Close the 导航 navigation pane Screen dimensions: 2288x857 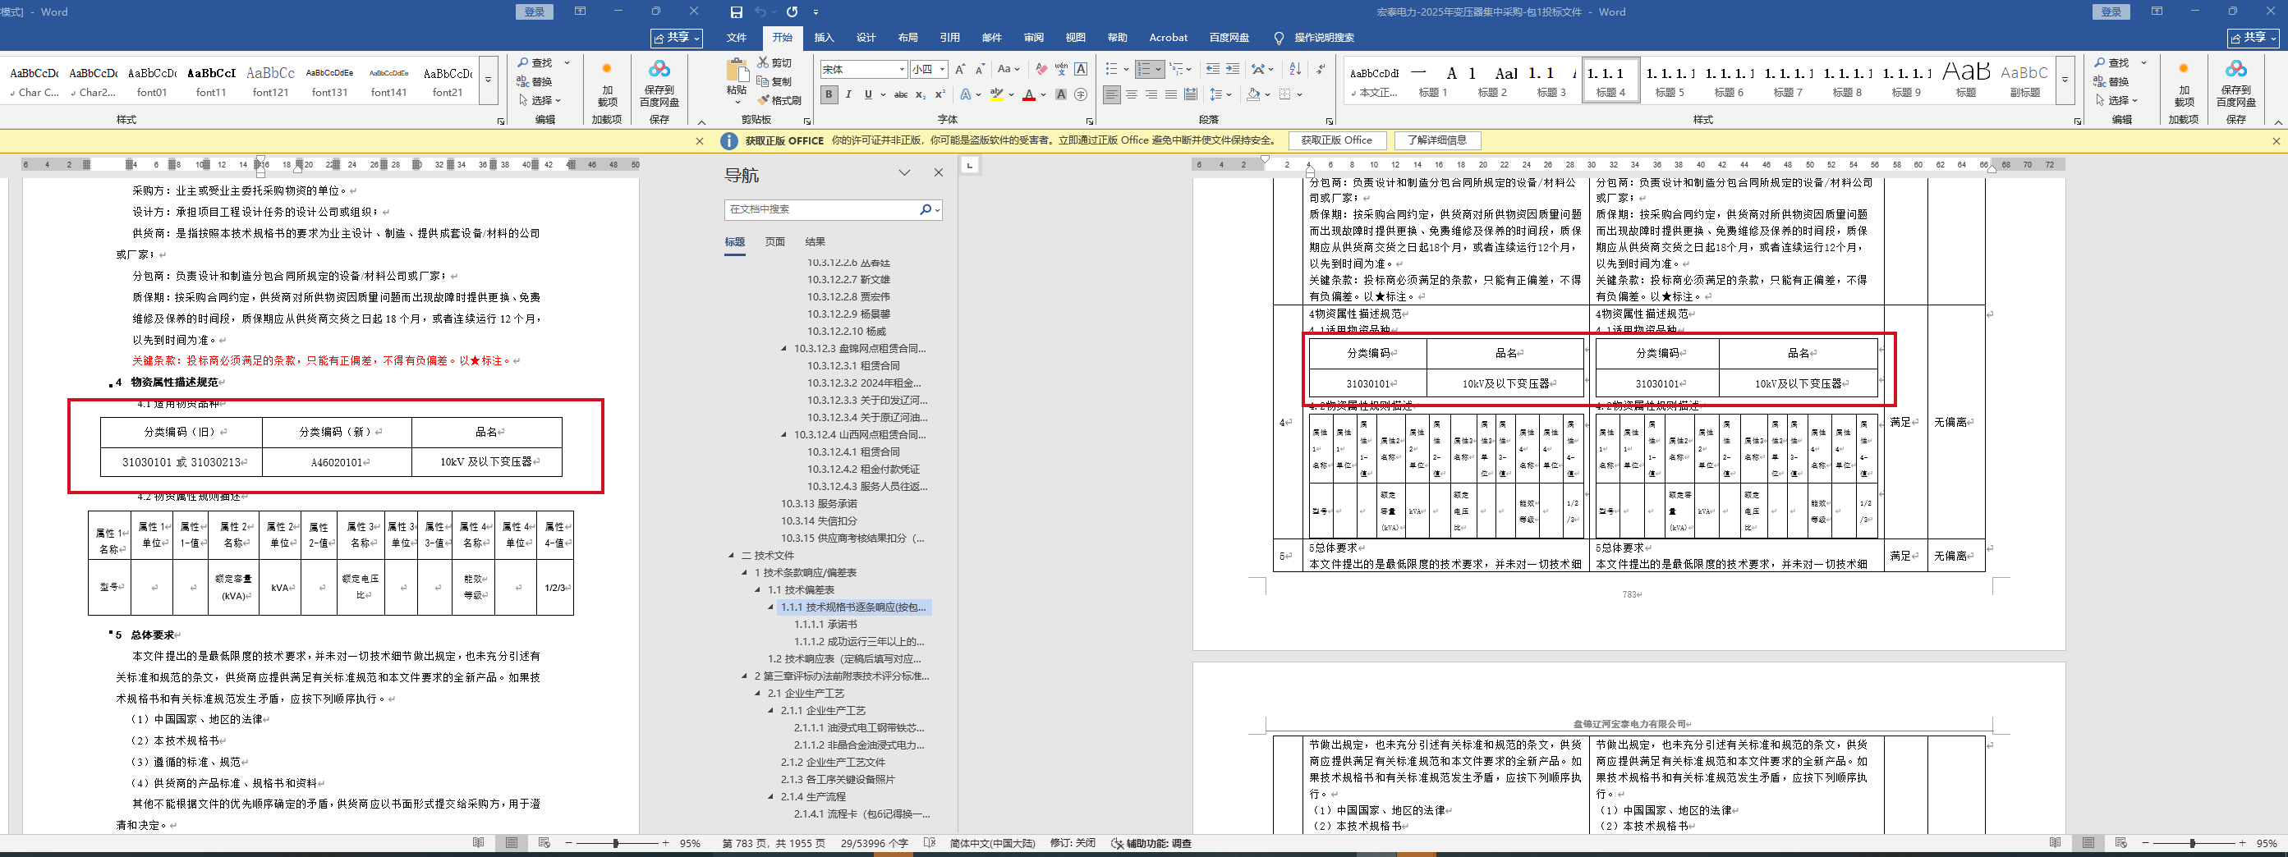click(x=938, y=172)
